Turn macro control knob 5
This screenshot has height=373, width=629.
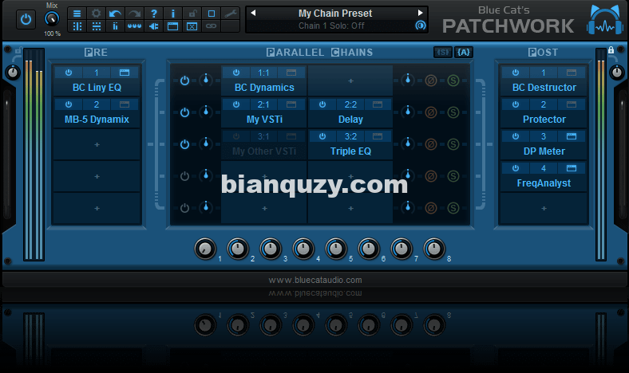click(x=336, y=249)
